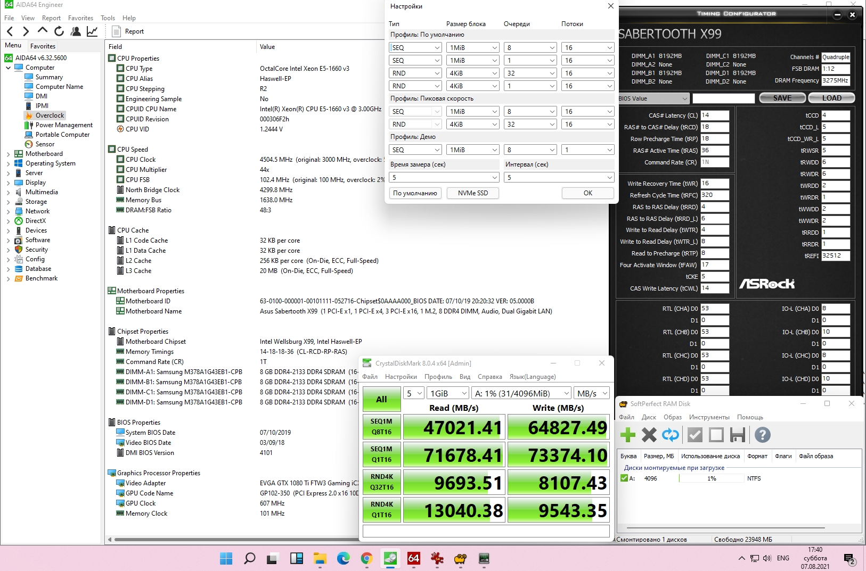Screen dimensions: 866x571
Task: Open the AIDA64 user account icon
Action: [x=76, y=31]
